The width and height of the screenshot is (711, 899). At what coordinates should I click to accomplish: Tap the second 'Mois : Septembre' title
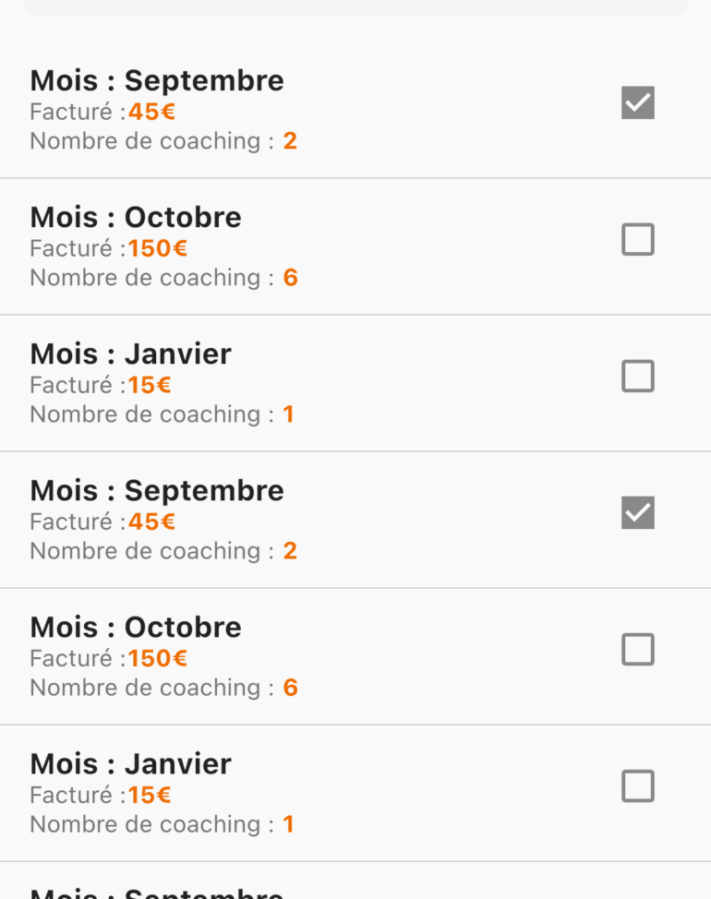(157, 491)
